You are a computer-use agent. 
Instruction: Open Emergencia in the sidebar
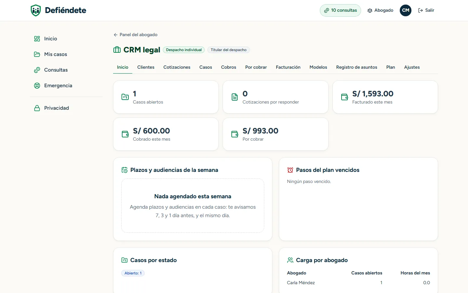tap(66, 86)
